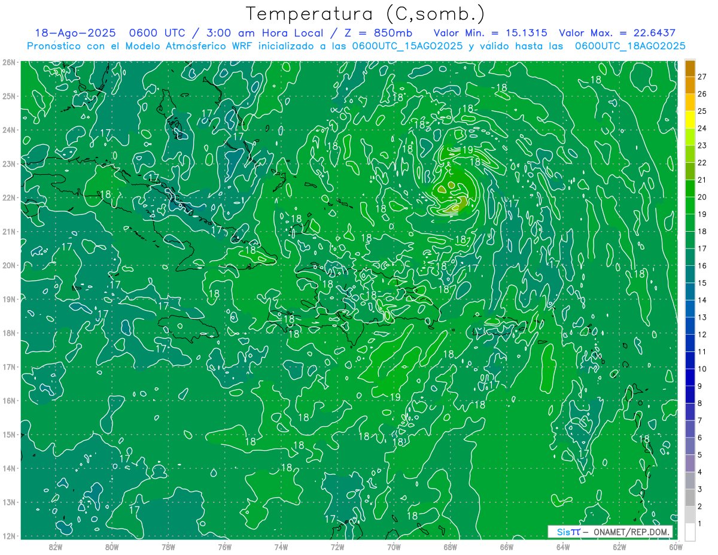Click the '20N' latitude axis label
This screenshot has width=718, height=555.
click(9, 265)
